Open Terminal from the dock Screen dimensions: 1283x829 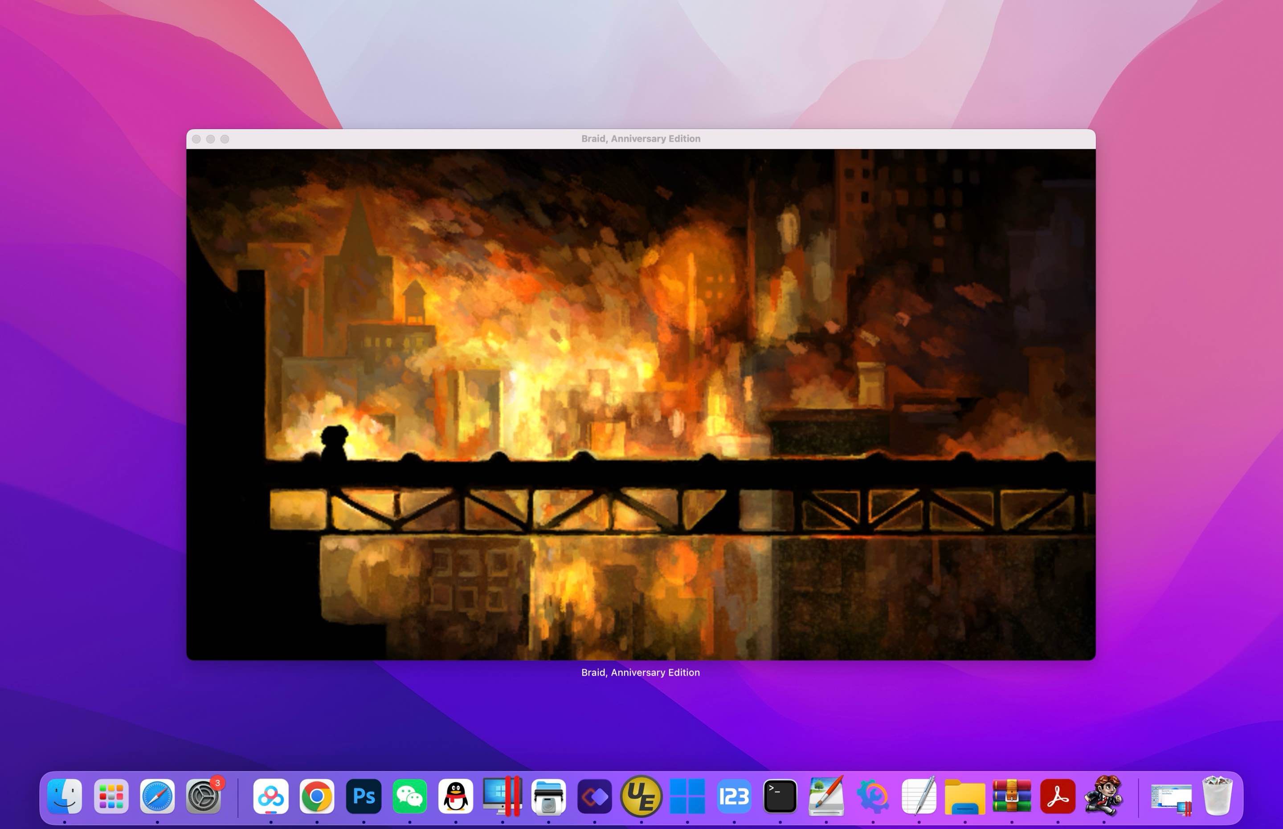coord(780,796)
